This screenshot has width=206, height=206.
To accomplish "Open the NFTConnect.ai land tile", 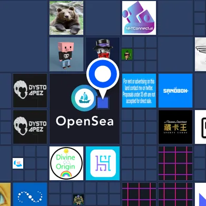I will 139,18.
